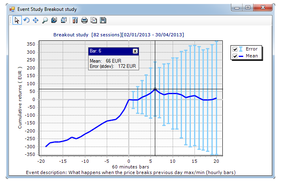
Task: Toggle the 3D chart view icon
Action: coord(63,20)
